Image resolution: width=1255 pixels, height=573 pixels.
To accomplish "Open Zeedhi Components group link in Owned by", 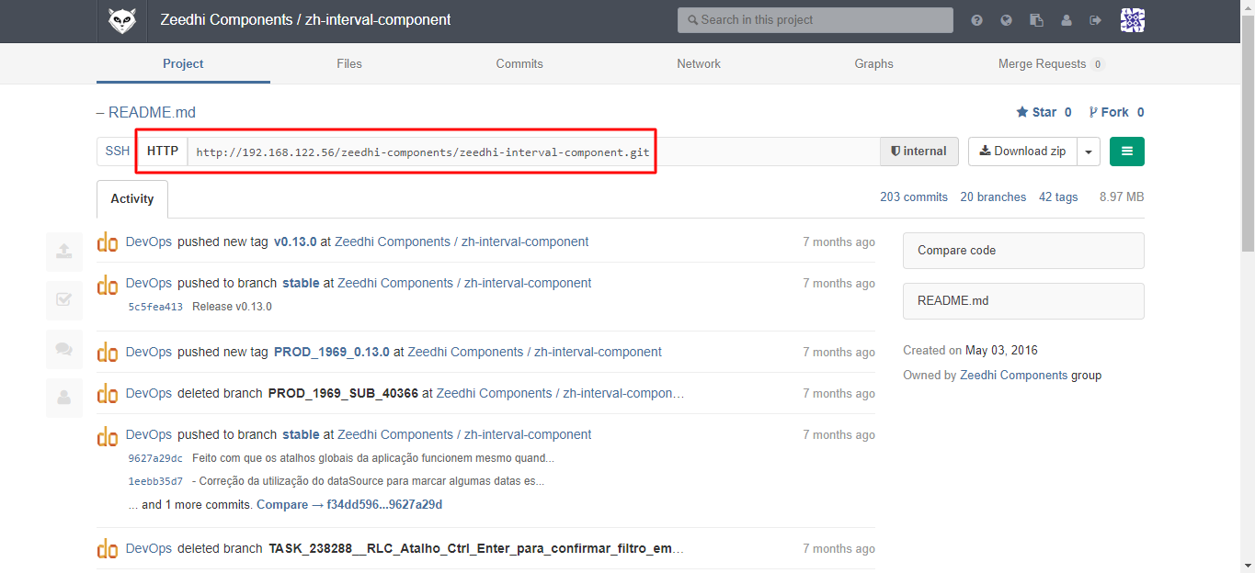I will [1014, 376].
